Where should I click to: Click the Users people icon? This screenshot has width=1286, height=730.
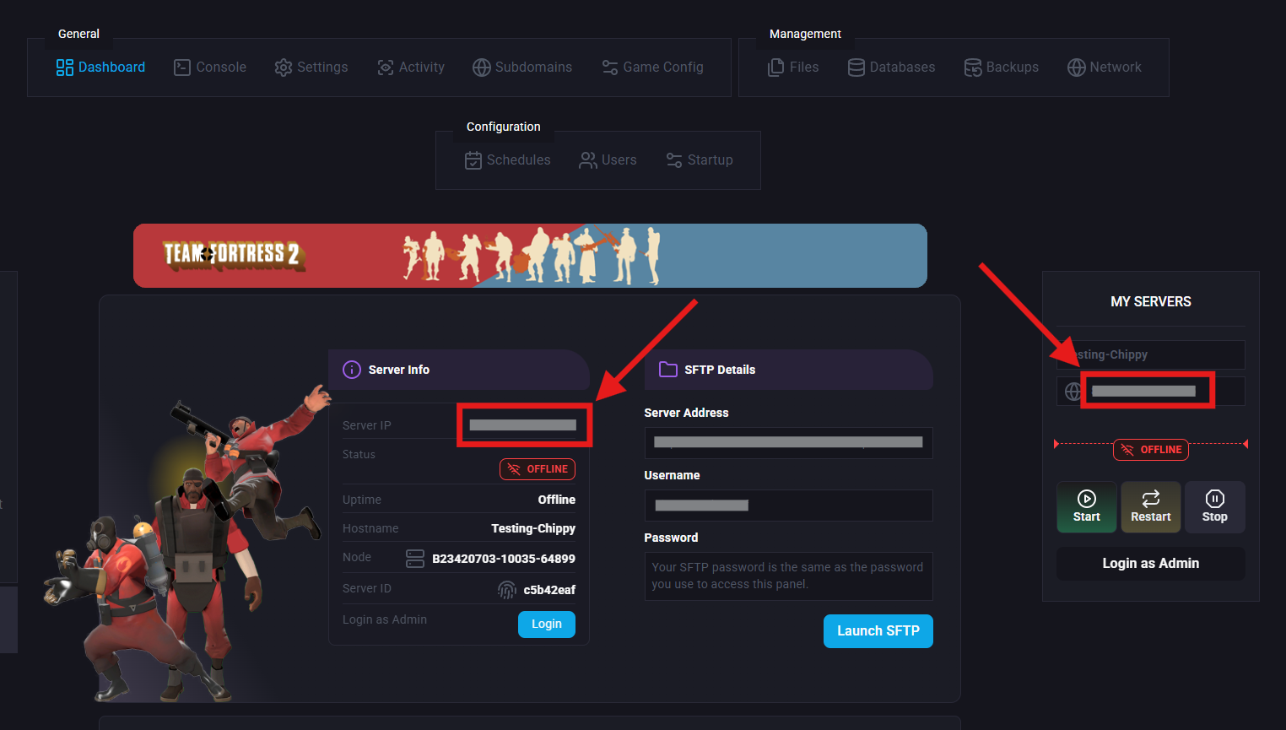click(x=588, y=160)
